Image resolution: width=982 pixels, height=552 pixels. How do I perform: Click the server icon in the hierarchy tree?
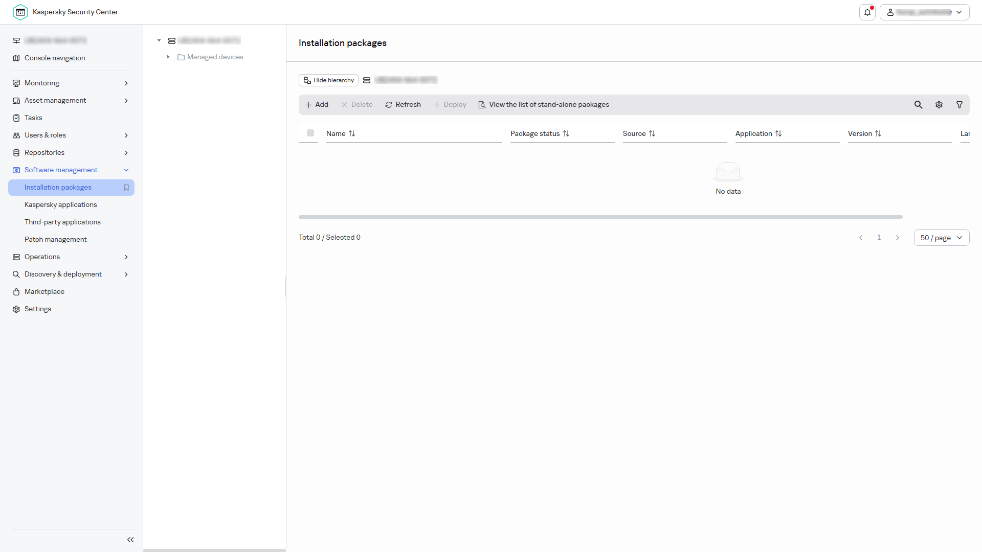pos(172,40)
